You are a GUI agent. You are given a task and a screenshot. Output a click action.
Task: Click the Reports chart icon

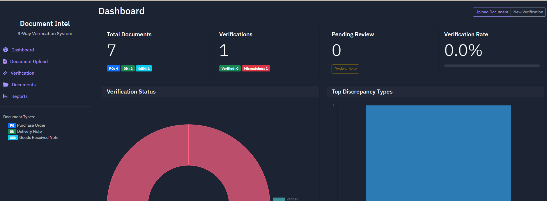point(6,96)
